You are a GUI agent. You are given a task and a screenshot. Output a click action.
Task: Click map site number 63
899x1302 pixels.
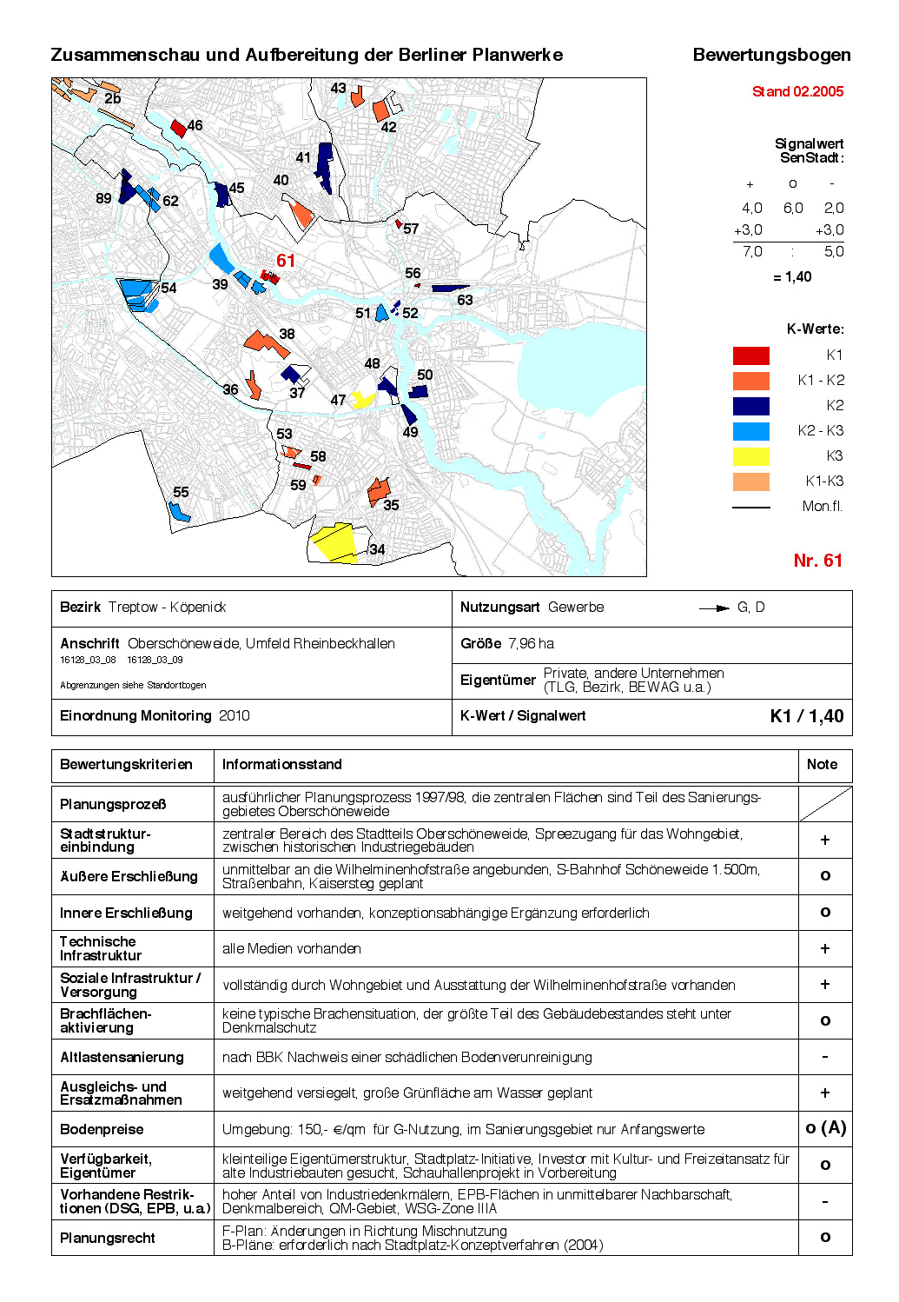[465, 301]
